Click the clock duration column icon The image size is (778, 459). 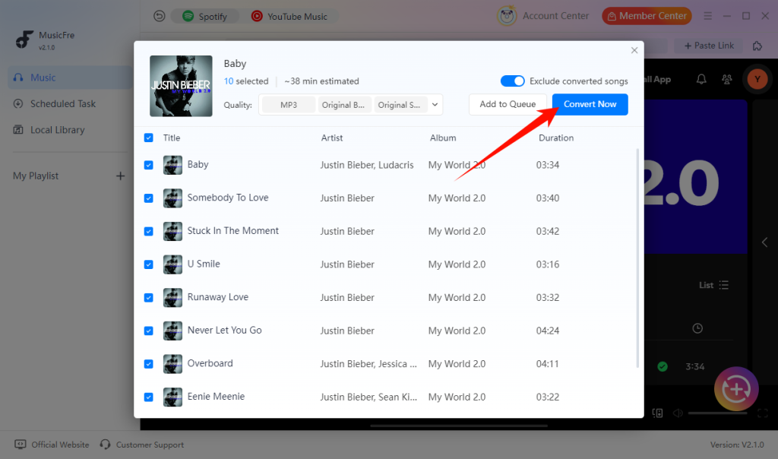point(697,328)
